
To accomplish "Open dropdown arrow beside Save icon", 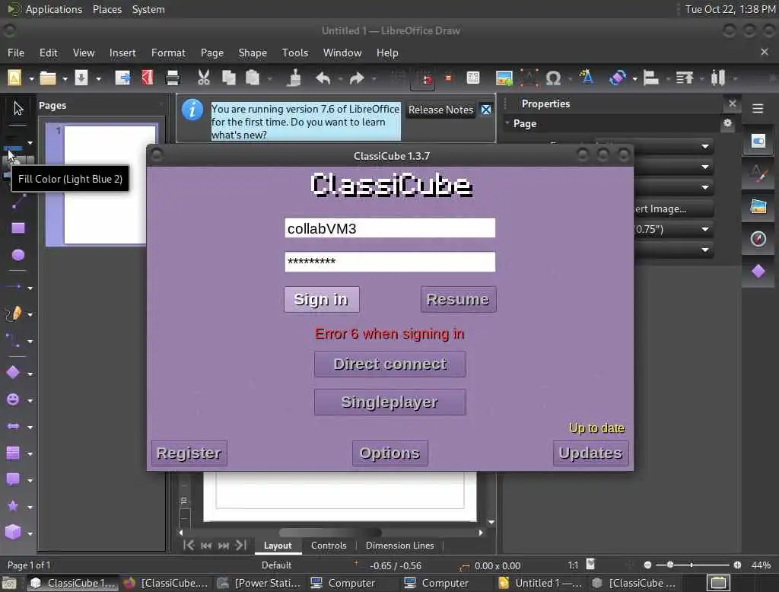I will tap(98, 78).
